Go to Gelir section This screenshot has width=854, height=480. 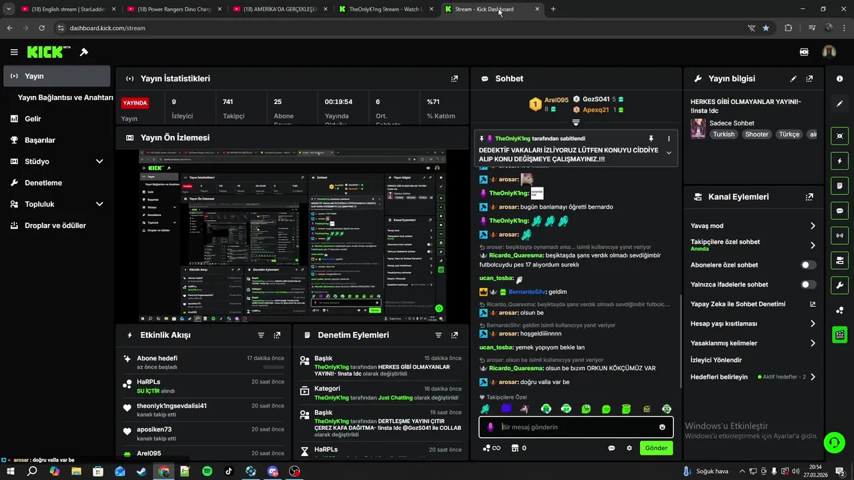point(57,119)
